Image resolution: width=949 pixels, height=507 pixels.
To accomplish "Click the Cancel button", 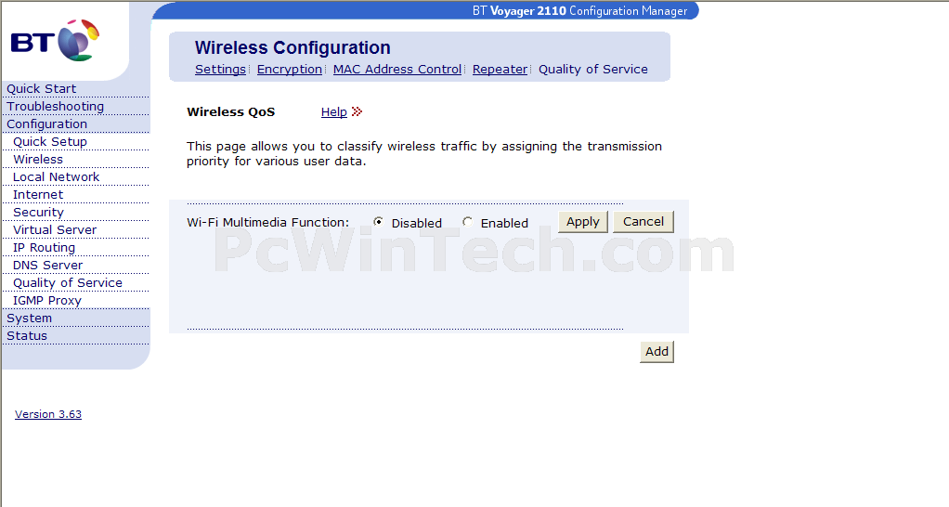I will coord(643,221).
